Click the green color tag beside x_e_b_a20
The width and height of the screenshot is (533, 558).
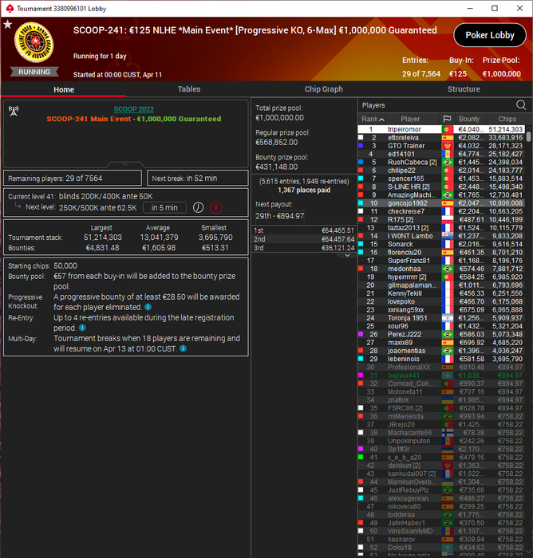(361, 457)
